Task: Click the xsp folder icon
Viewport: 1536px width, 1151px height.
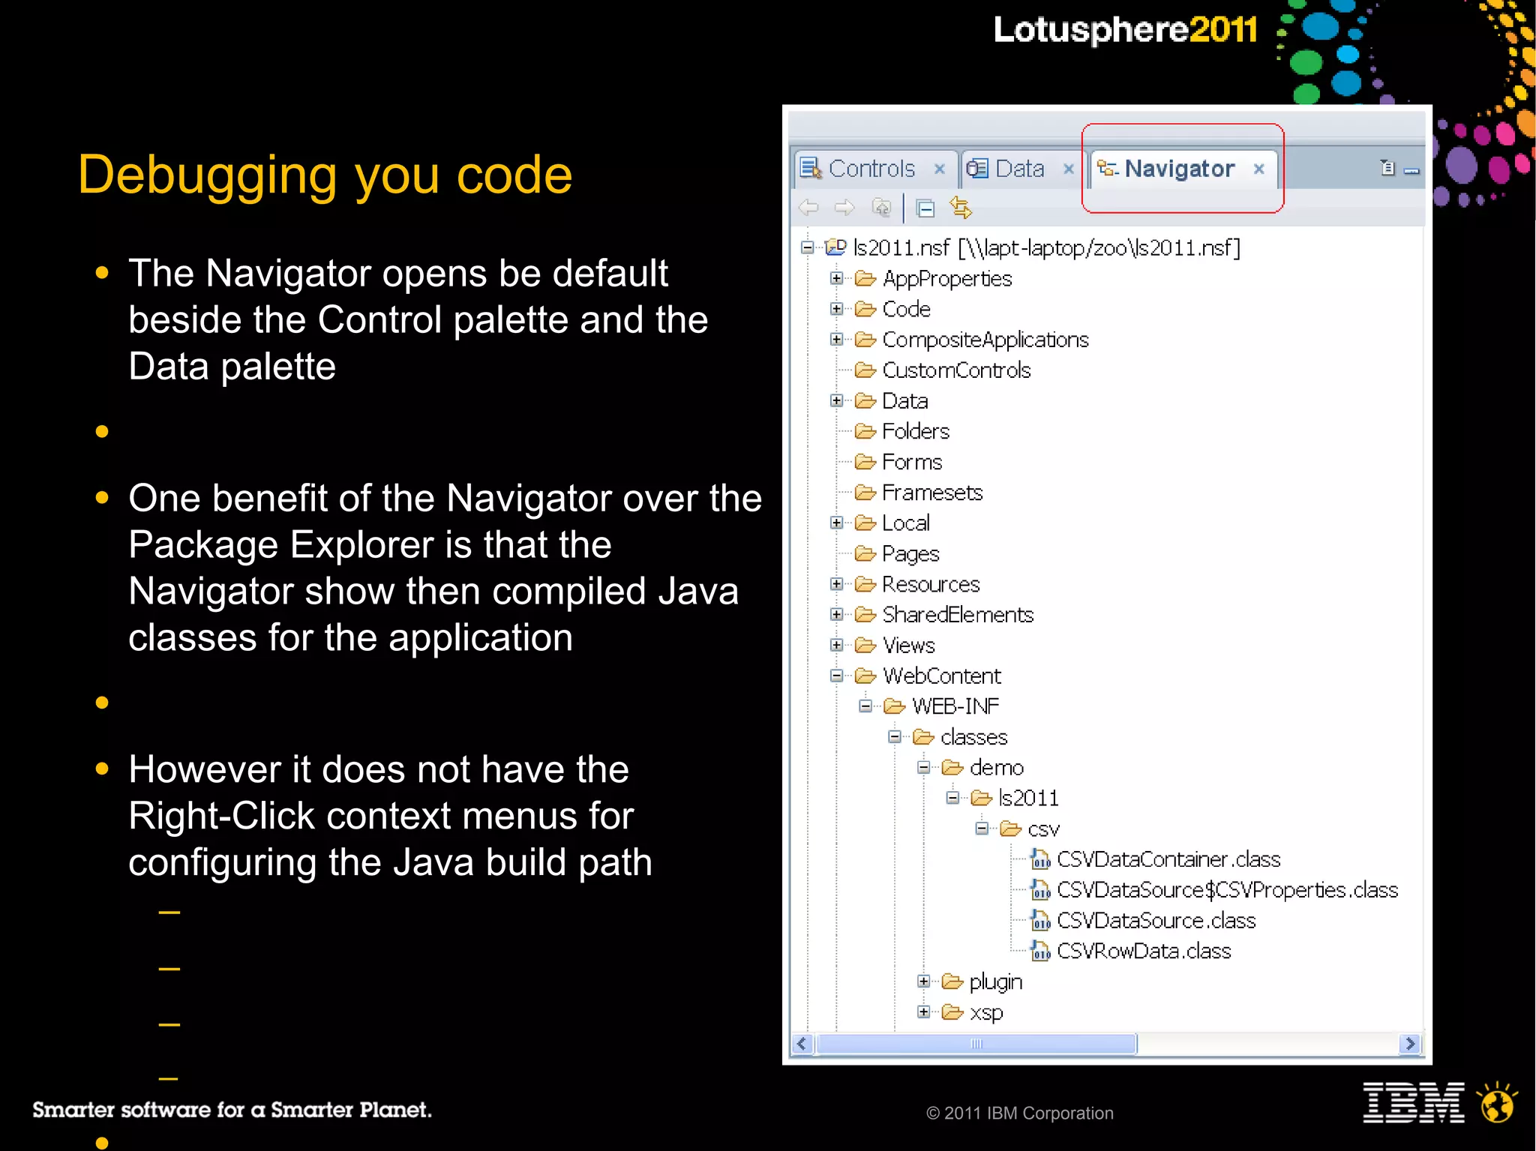Action: pos(952,1012)
